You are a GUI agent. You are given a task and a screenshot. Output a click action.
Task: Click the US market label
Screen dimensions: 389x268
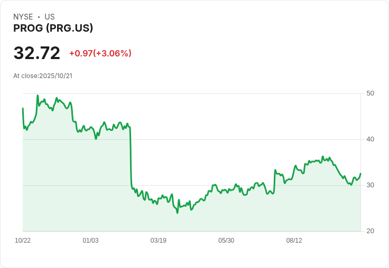coord(50,17)
